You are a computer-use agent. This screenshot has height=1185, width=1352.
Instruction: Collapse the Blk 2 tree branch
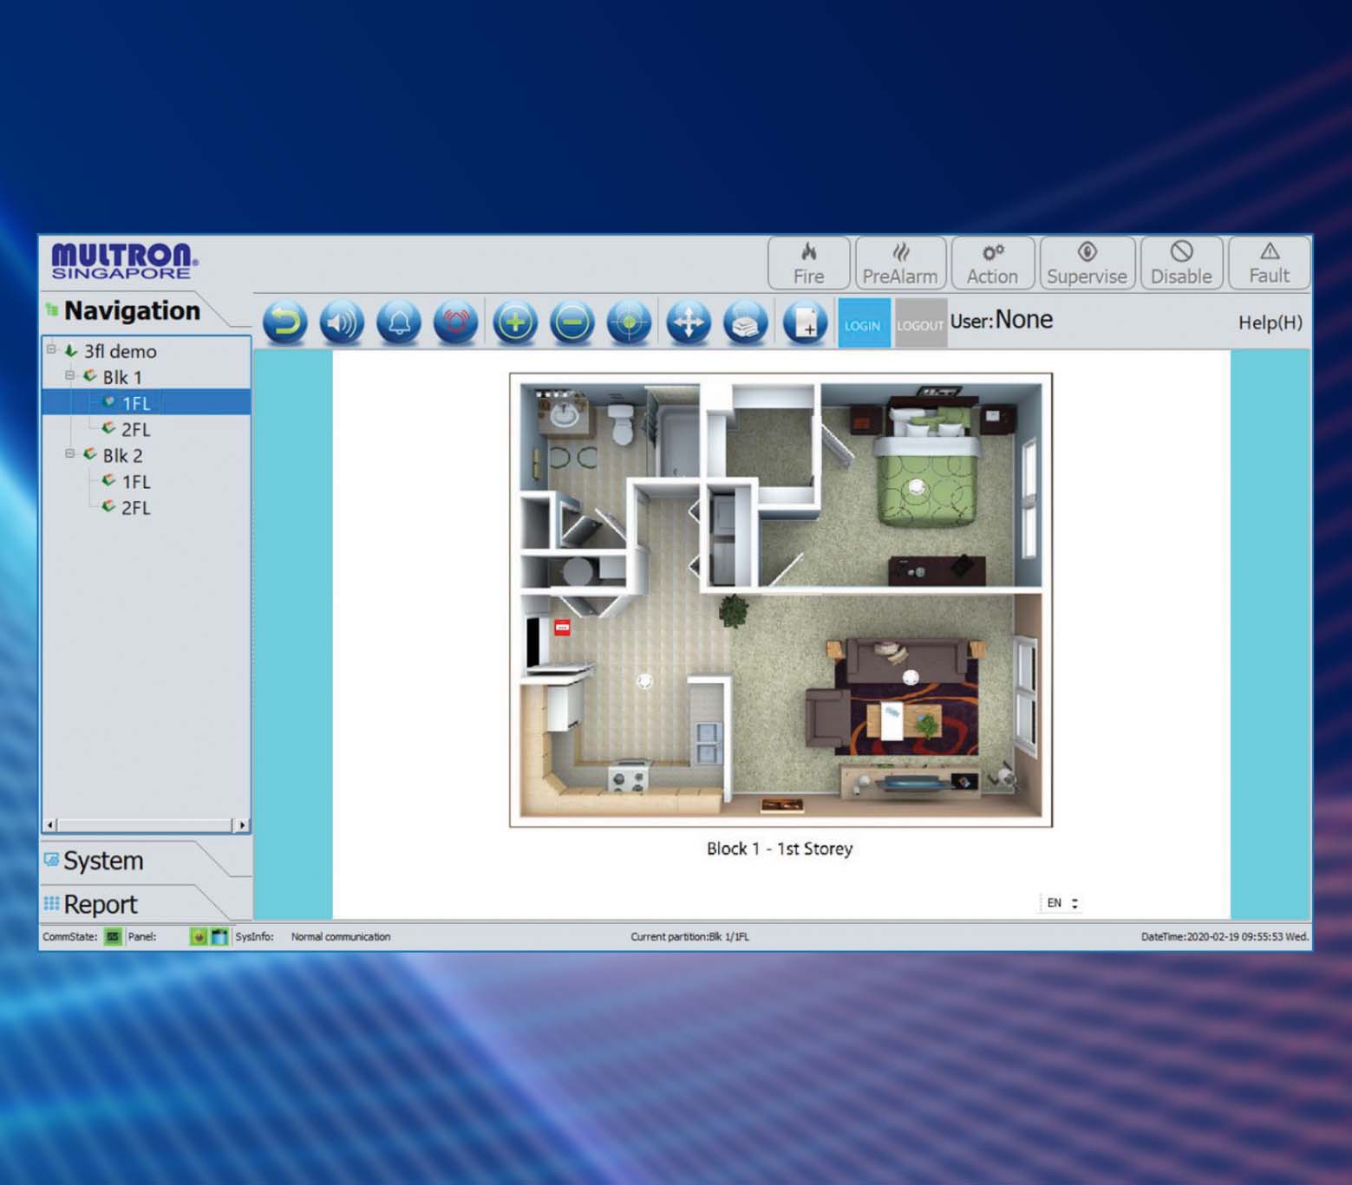(70, 453)
